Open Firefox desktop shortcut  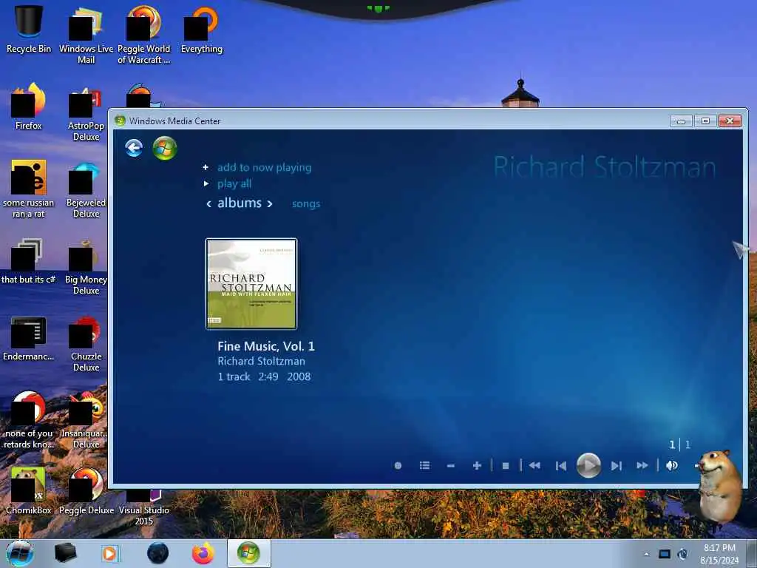[x=29, y=106]
